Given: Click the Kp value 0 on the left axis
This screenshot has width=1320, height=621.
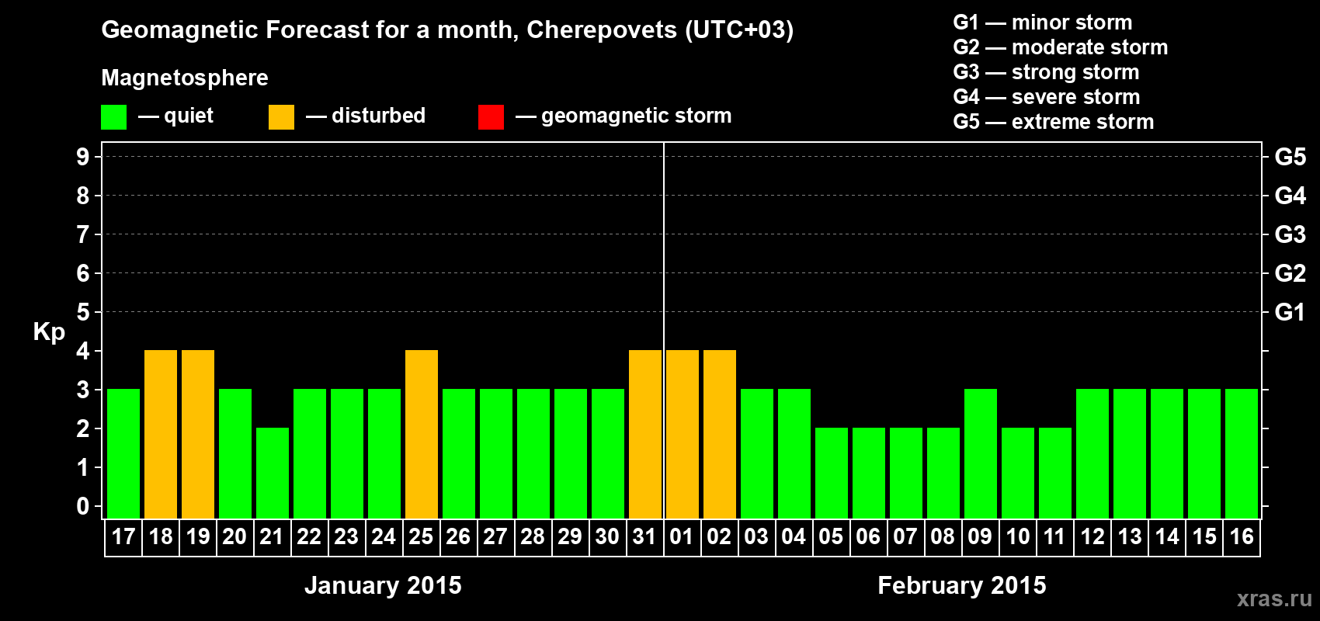Looking at the screenshot, I should [83, 506].
